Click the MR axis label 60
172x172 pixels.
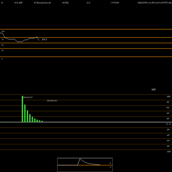168,108
